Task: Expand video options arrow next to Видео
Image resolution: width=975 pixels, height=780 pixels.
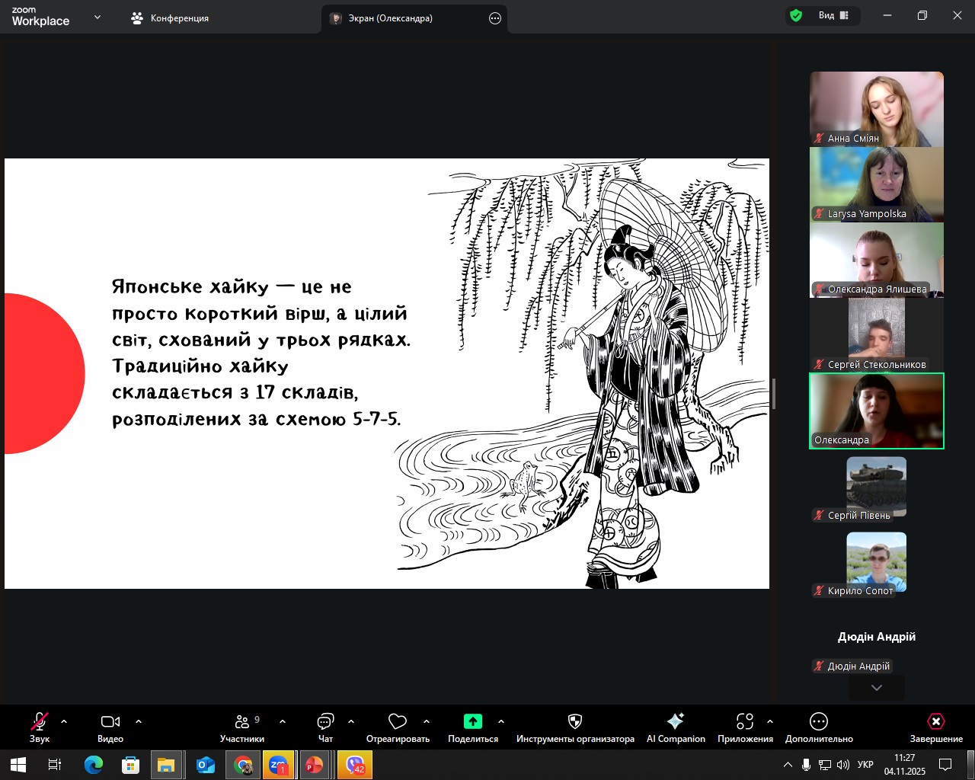Action: 139,721
